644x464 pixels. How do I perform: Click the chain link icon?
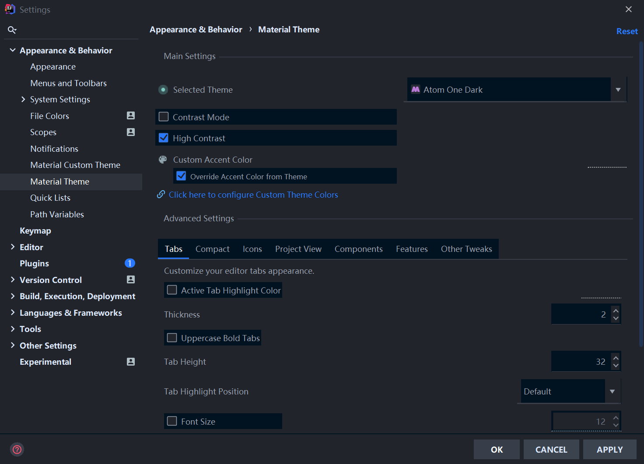161,194
